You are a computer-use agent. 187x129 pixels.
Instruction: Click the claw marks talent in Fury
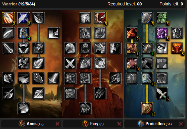100,93
